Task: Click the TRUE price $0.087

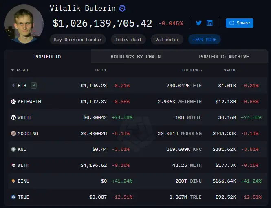Action: (x=98, y=197)
